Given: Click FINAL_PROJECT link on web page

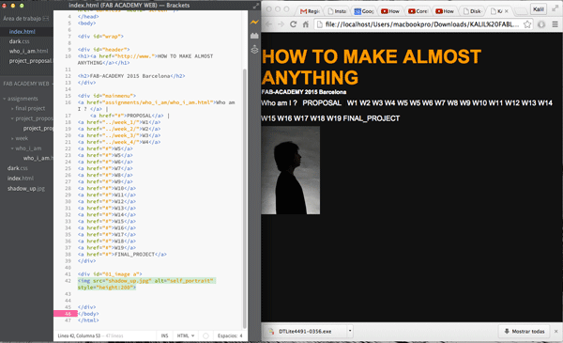Looking at the screenshot, I should pyautogui.click(x=372, y=118).
